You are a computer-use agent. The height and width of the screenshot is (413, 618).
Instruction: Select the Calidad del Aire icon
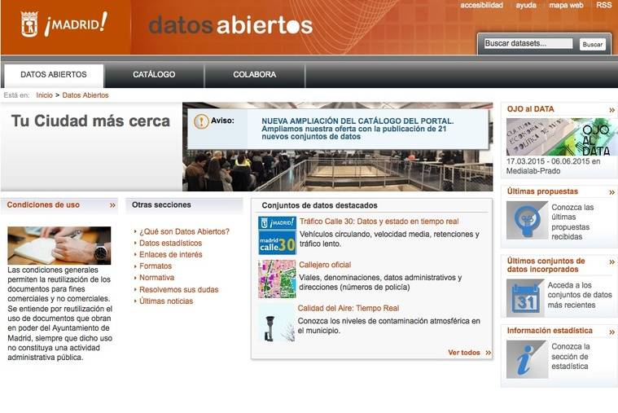click(277, 322)
